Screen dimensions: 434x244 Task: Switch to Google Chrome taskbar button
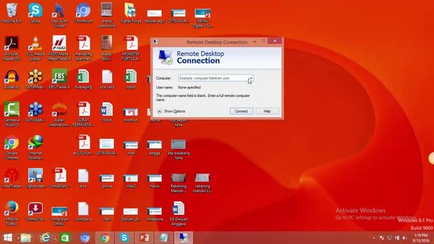pos(104,238)
